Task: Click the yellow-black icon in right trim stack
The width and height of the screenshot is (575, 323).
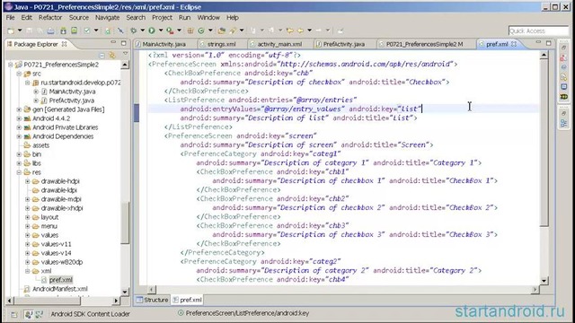Action: [563, 97]
